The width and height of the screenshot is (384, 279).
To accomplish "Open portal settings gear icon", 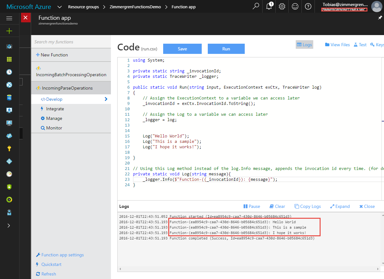I will 282,6.
